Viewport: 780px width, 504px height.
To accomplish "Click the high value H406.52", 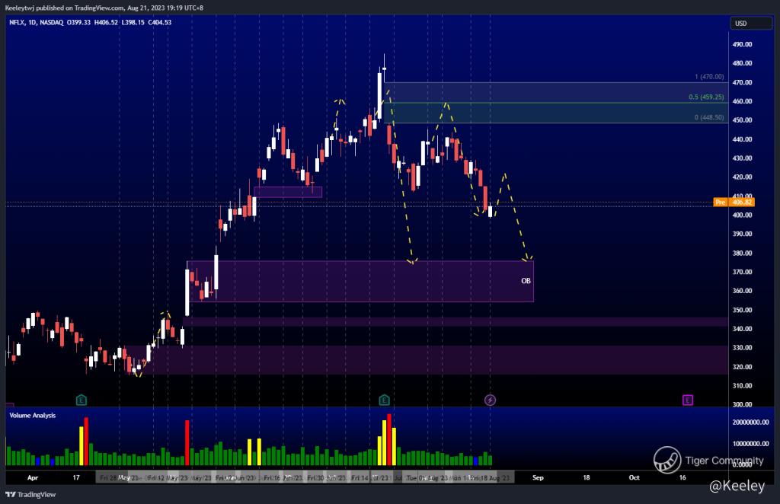I will pos(106,22).
